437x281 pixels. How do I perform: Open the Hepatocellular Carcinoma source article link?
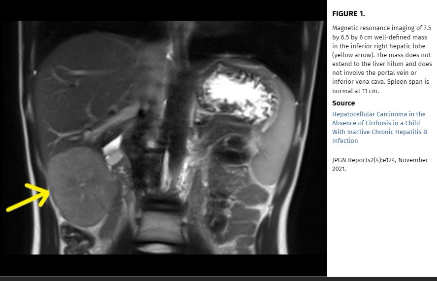pos(379,127)
